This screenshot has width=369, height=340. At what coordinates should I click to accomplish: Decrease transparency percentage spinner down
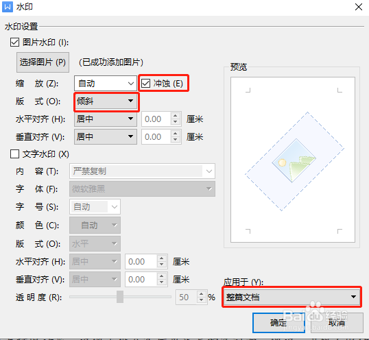(x=202, y=300)
